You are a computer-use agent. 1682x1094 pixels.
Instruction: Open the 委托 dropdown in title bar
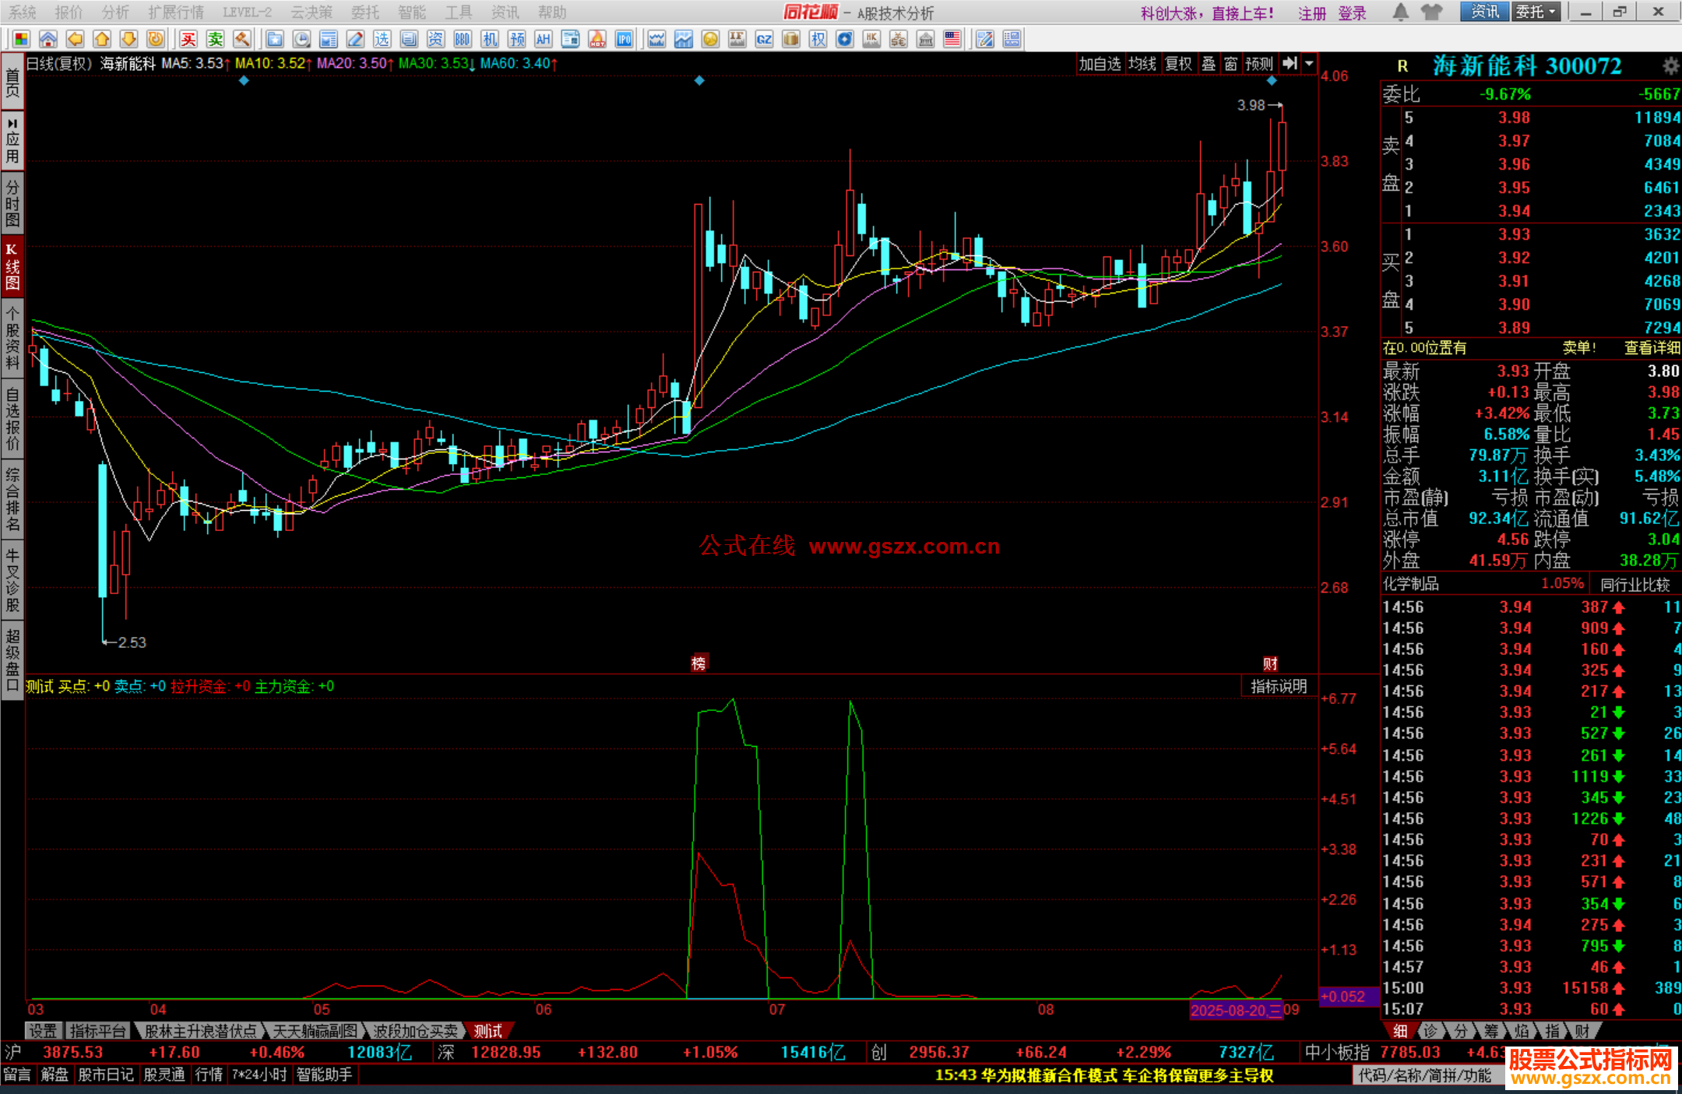[1536, 12]
